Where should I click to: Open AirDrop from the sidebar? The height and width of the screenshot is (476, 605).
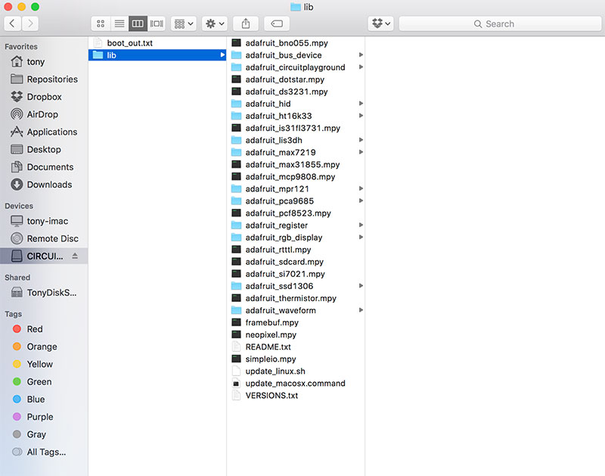[44, 114]
